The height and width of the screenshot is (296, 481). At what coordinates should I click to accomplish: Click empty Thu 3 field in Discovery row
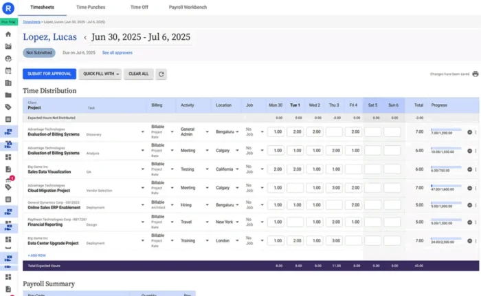click(x=334, y=132)
